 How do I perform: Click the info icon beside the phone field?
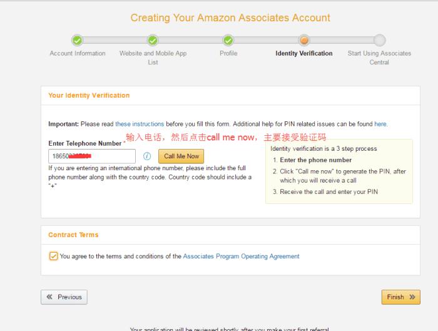(x=147, y=156)
